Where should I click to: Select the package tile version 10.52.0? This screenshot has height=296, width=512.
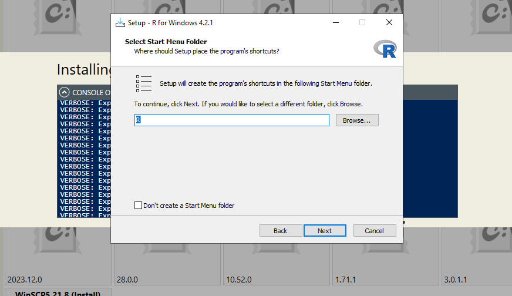click(277, 257)
